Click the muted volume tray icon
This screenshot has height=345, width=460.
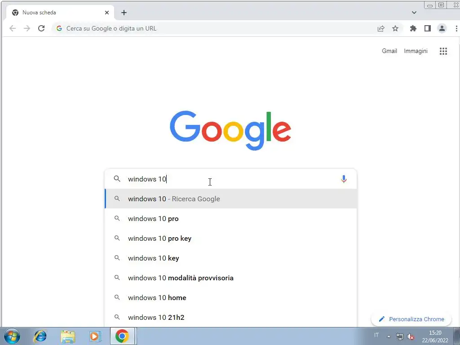pyautogui.click(x=411, y=337)
